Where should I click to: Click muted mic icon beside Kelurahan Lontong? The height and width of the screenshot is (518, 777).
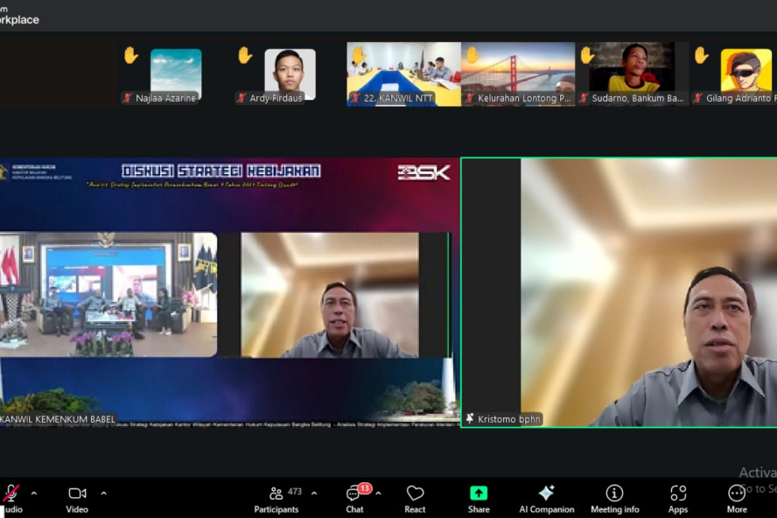click(x=469, y=98)
